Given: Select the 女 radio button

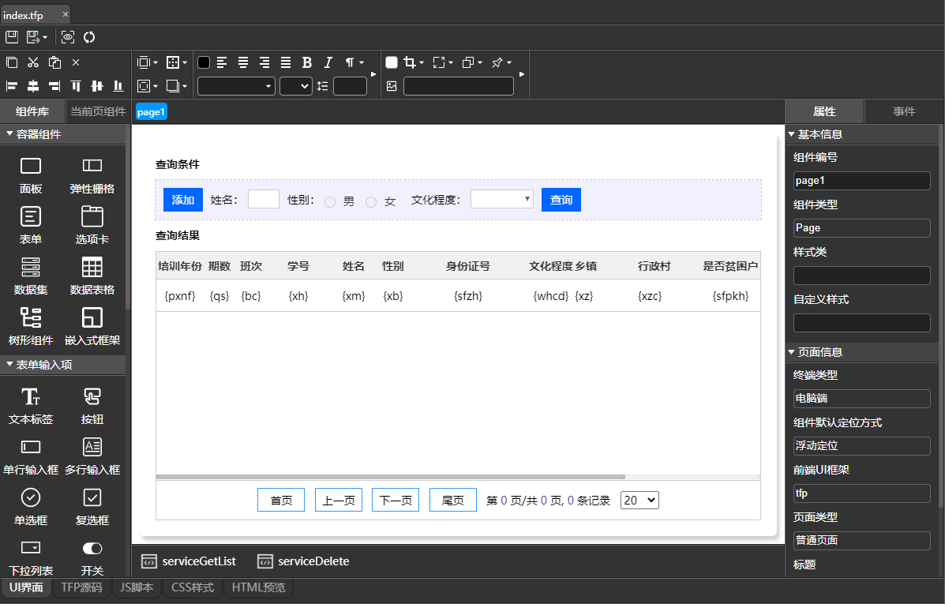Looking at the screenshot, I should 371,202.
